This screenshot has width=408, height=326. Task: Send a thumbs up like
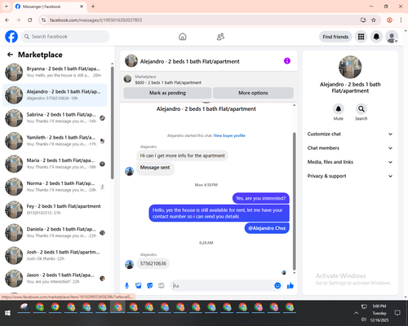[x=290, y=285]
